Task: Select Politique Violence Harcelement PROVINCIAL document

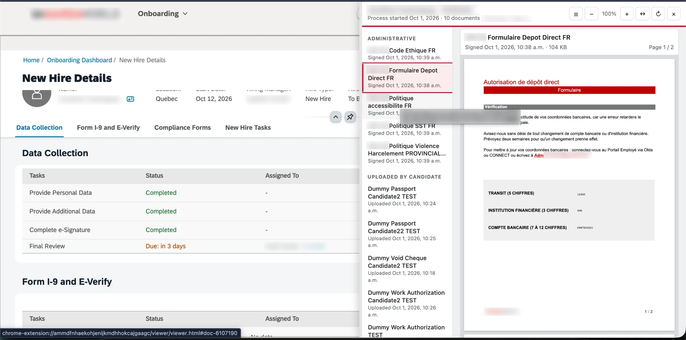Action: [407, 153]
